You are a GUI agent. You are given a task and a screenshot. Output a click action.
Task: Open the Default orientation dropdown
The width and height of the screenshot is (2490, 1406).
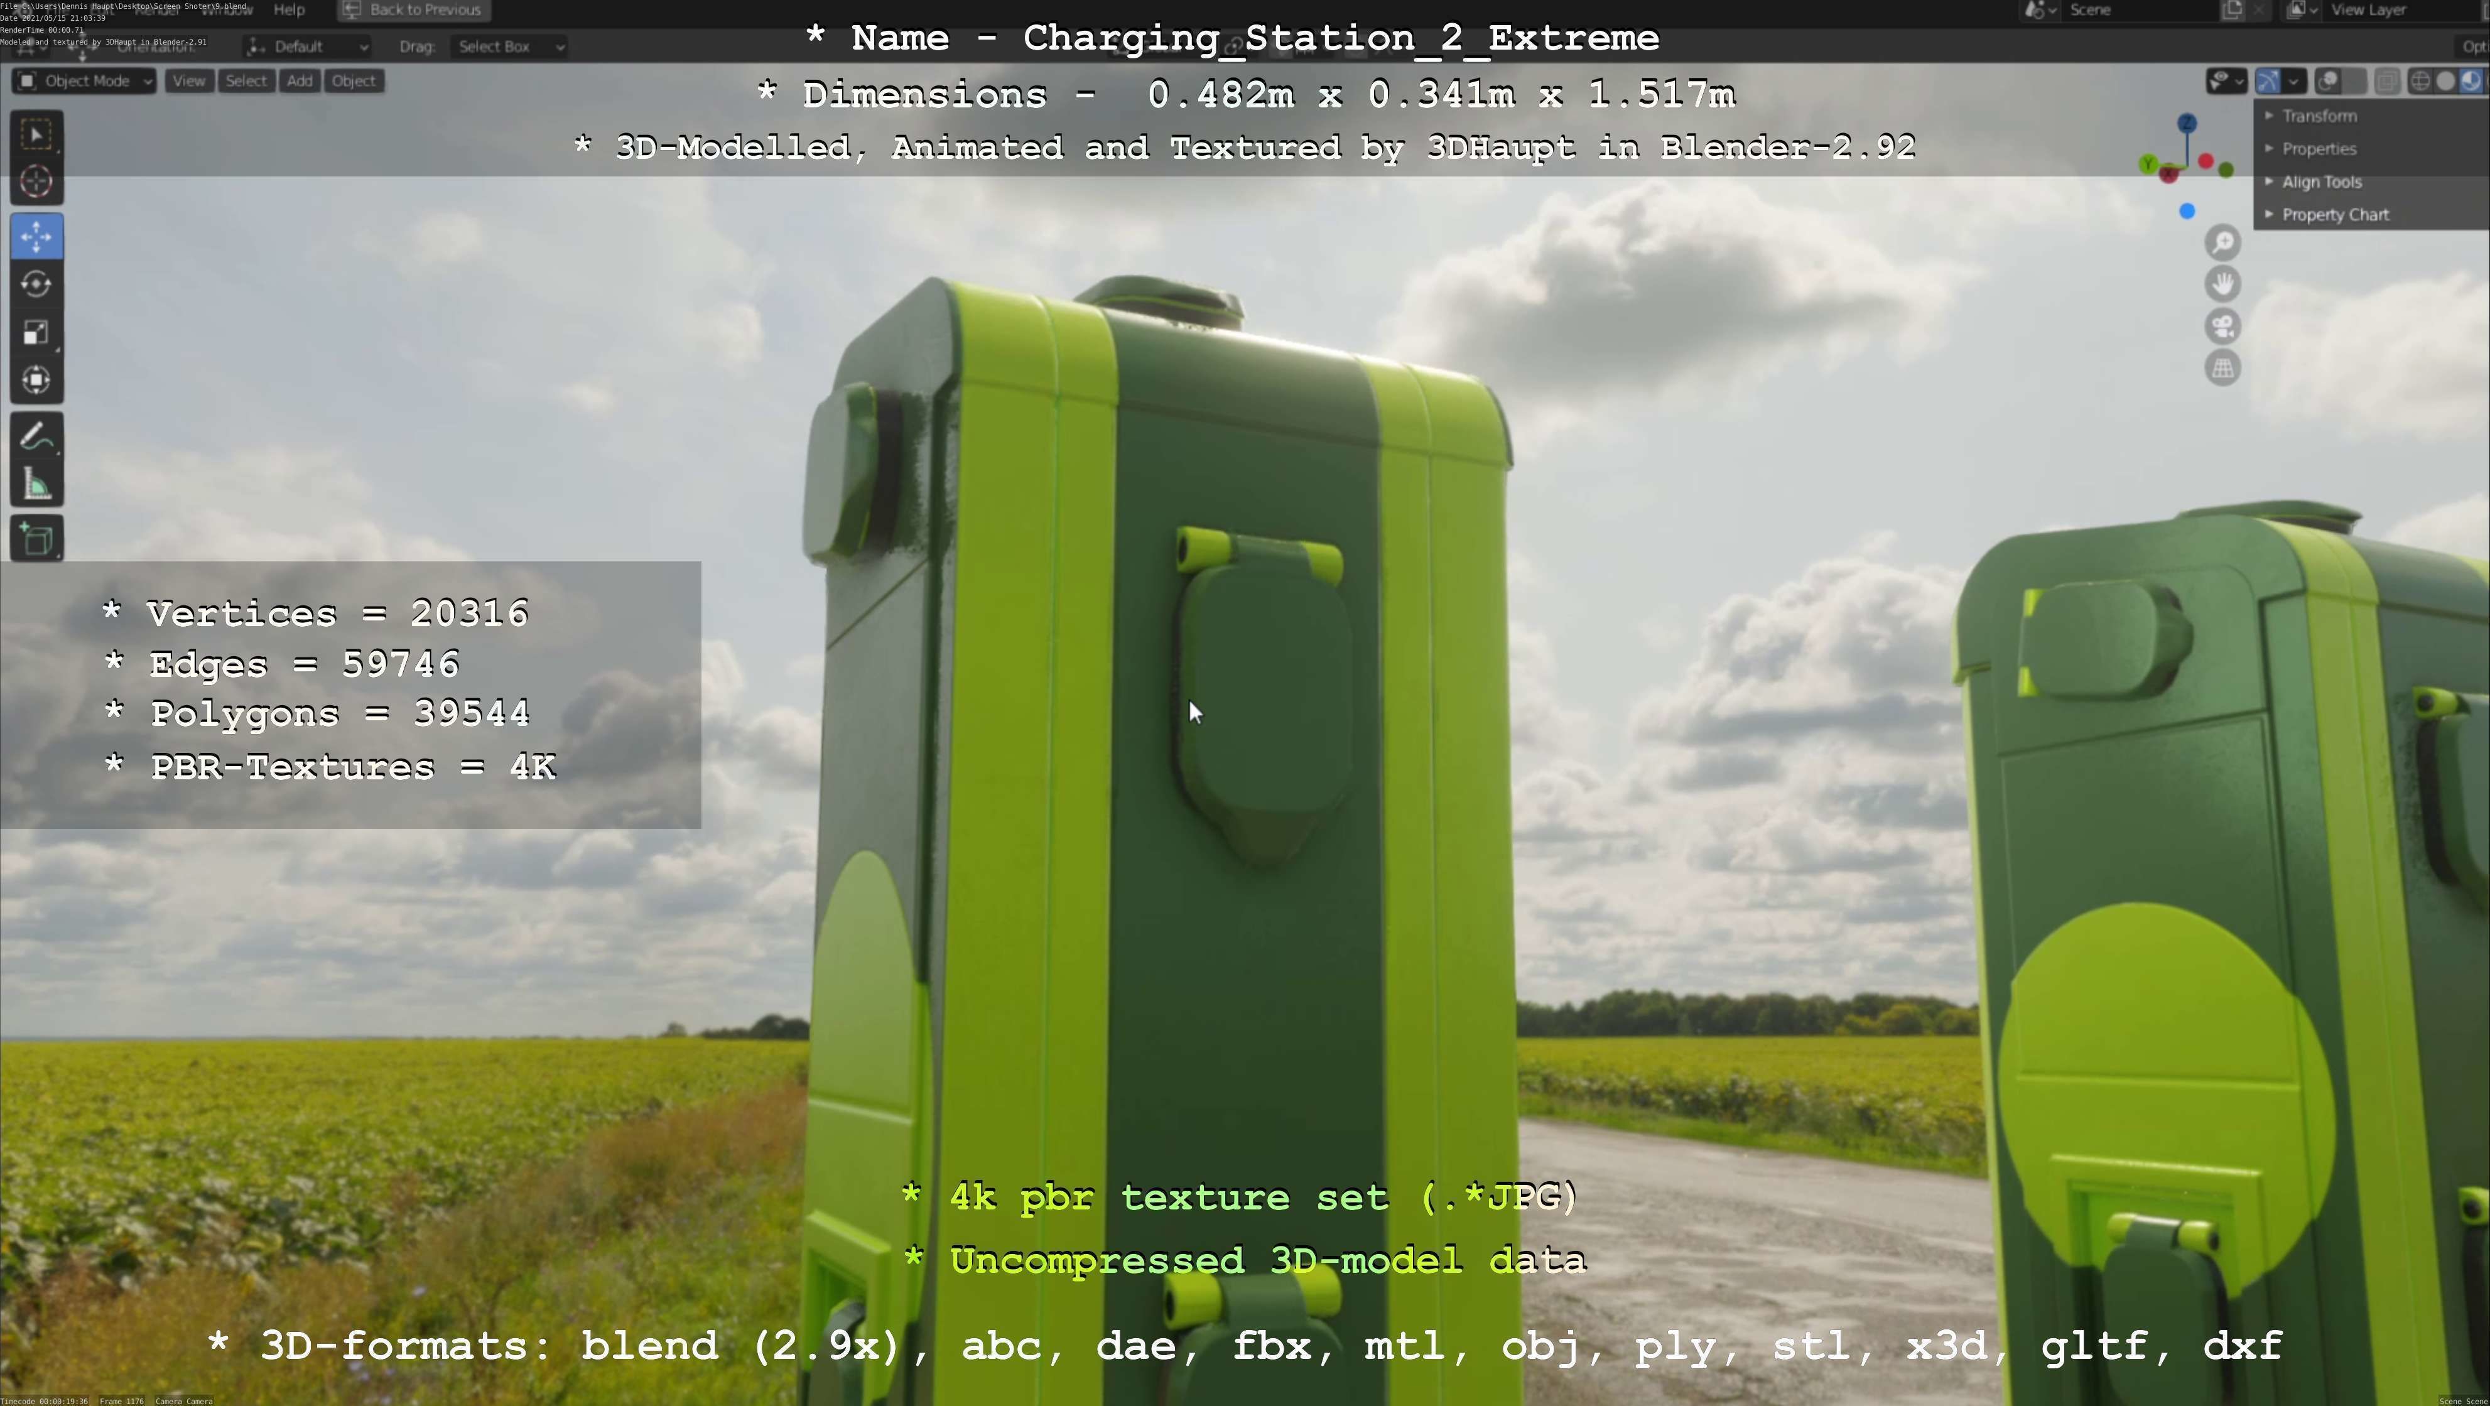point(307,46)
